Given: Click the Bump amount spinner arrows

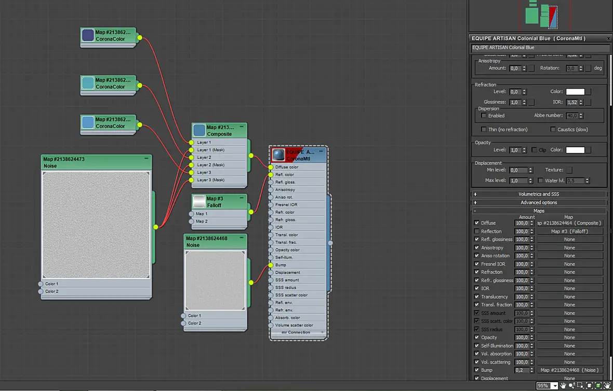Looking at the screenshot, I should point(531,370).
